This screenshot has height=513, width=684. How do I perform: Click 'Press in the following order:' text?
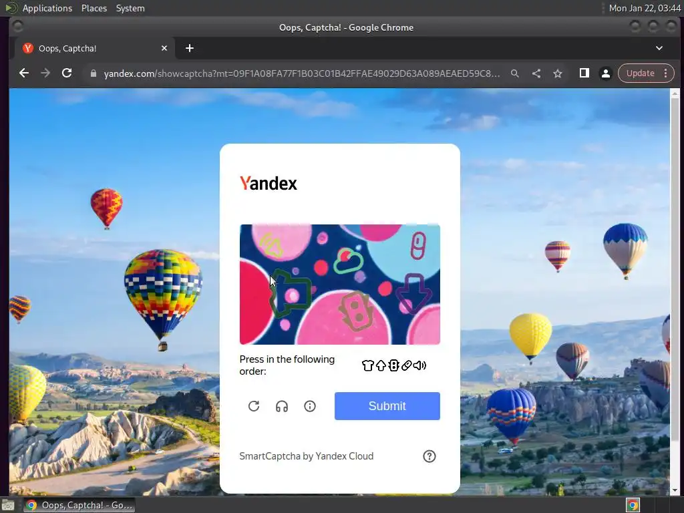[287, 365]
